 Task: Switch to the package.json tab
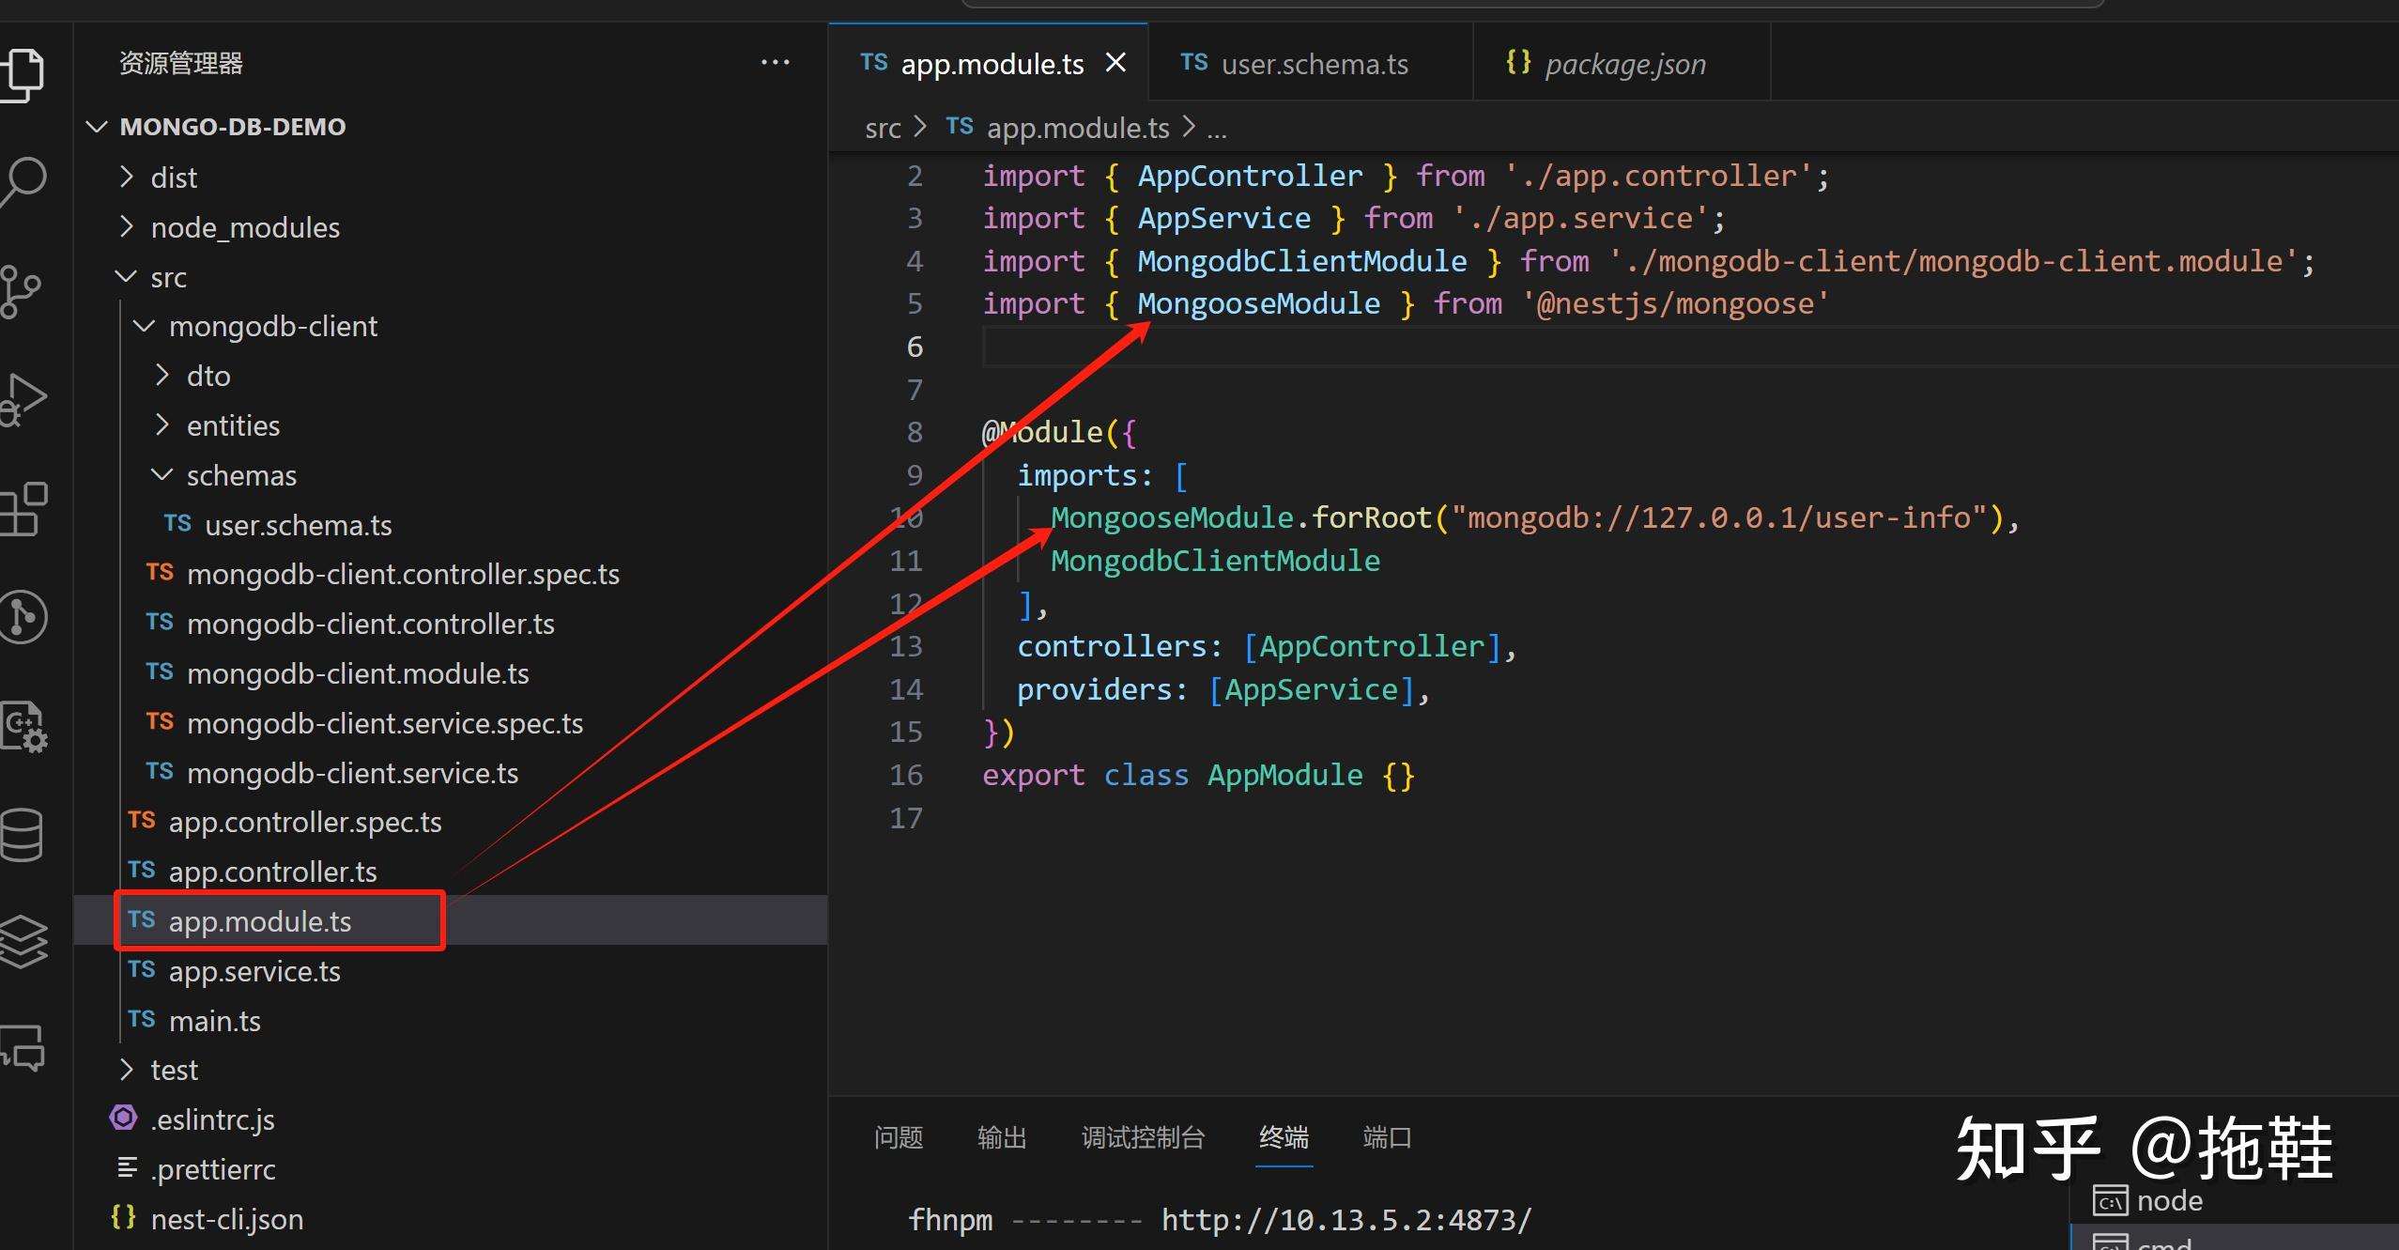(x=1624, y=64)
